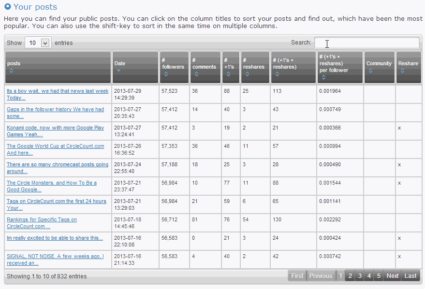The width and height of the screenshot is (425, 289).
Task: Click sort arrows in Community header
Action: click(370, 71)
